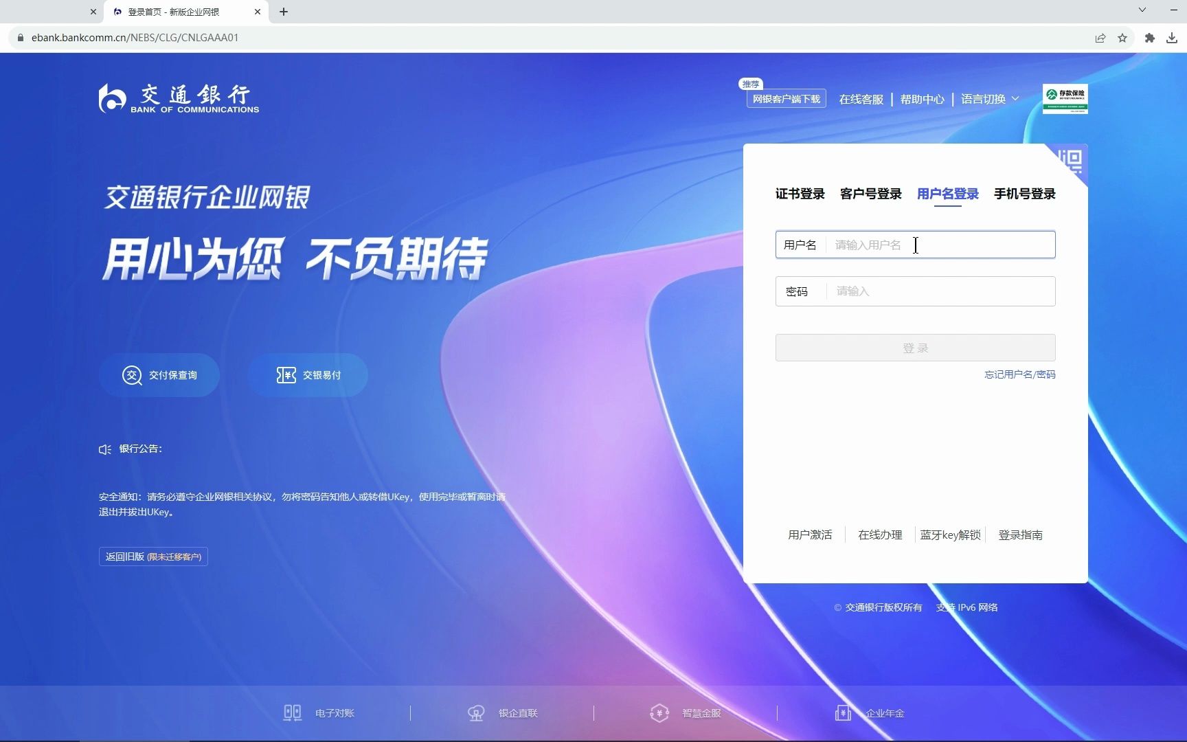Viewport: 1187px width, 742px height.
Task: Open a new browser tab
Action: (284, 12)
